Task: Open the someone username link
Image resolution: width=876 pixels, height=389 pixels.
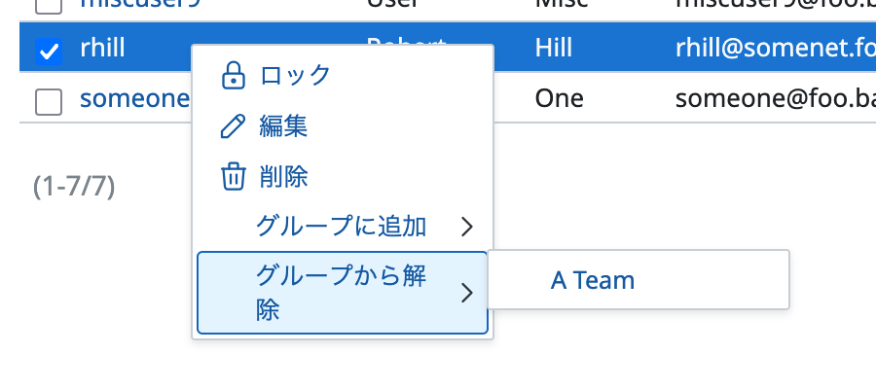Action: [134, 99]
